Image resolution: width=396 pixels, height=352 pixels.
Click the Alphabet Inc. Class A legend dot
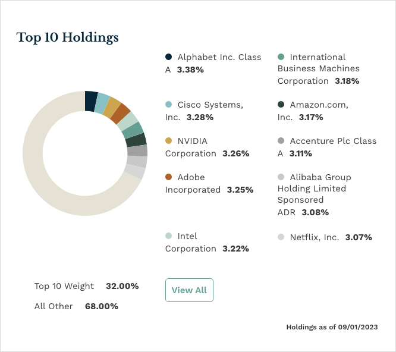point(168,57)
